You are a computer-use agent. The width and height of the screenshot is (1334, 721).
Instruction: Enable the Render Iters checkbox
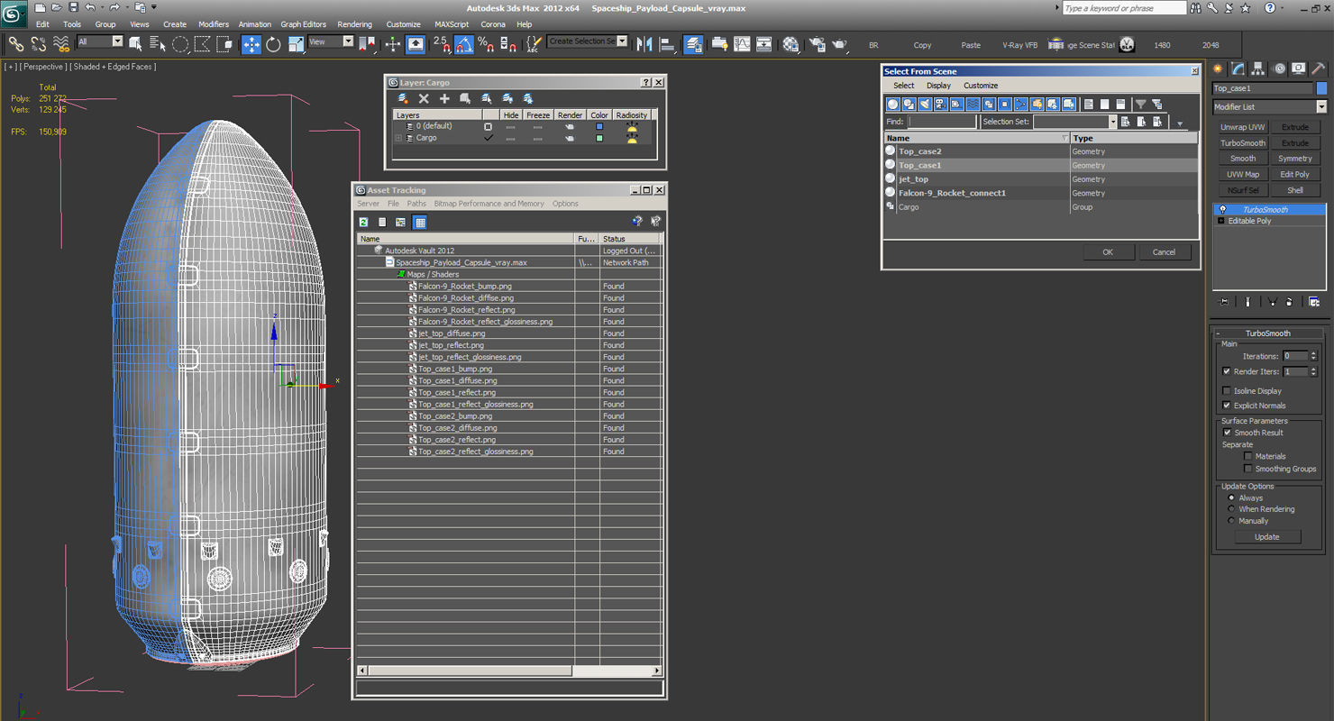(1226, 371)
